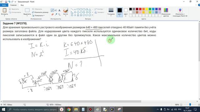Viewport: 200px width, 112px height.
Task: Choose the straight line shape
Action: [x=72, y=9]
